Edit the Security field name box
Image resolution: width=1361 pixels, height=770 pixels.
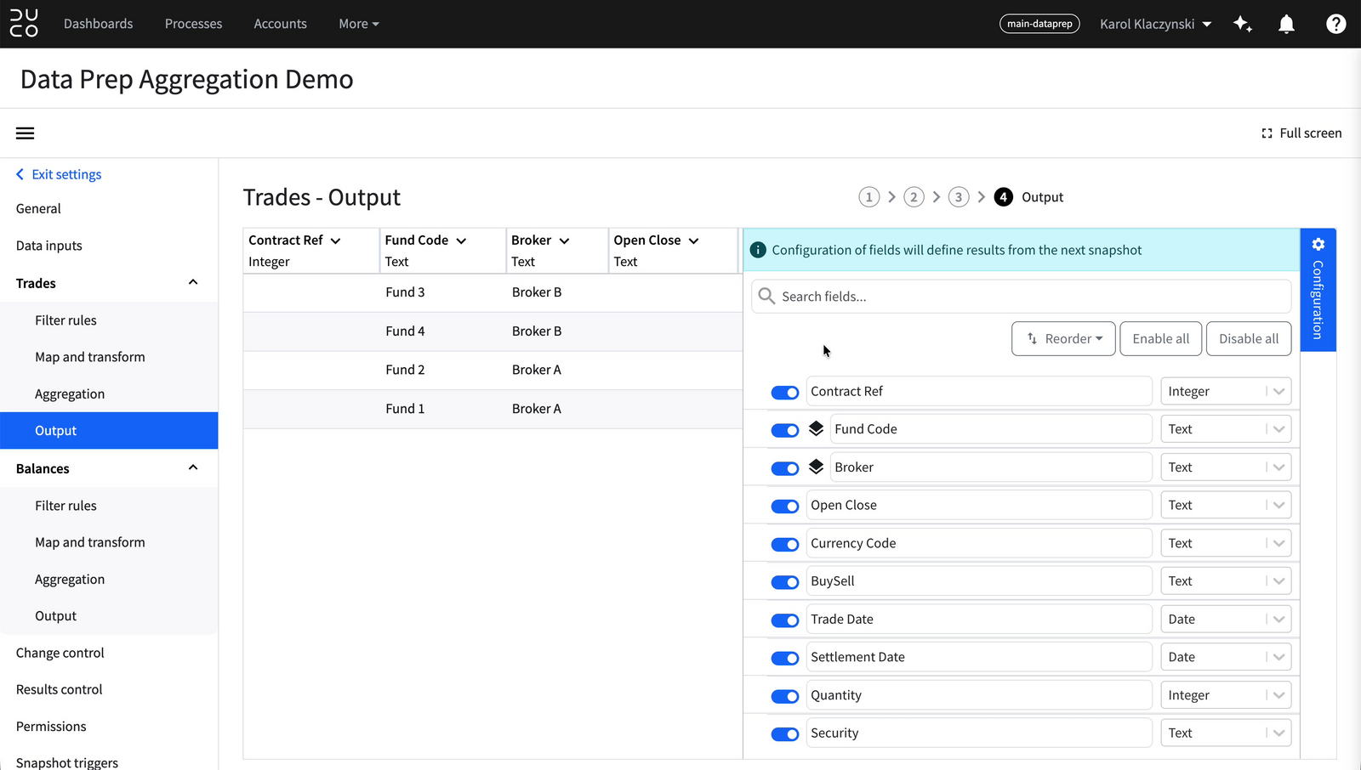[979, 733]
